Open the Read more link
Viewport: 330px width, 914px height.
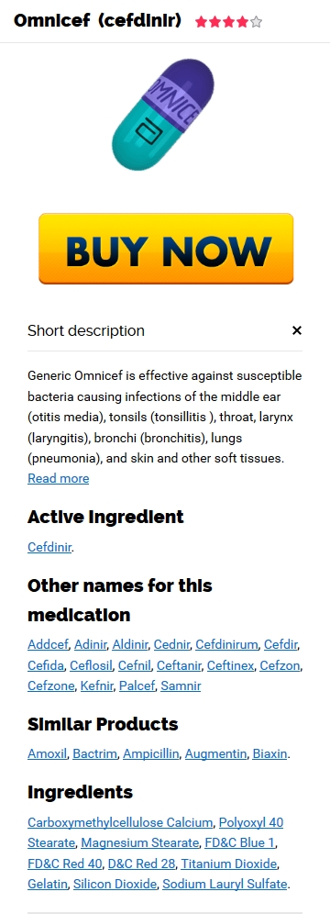(x=58, y=479)
